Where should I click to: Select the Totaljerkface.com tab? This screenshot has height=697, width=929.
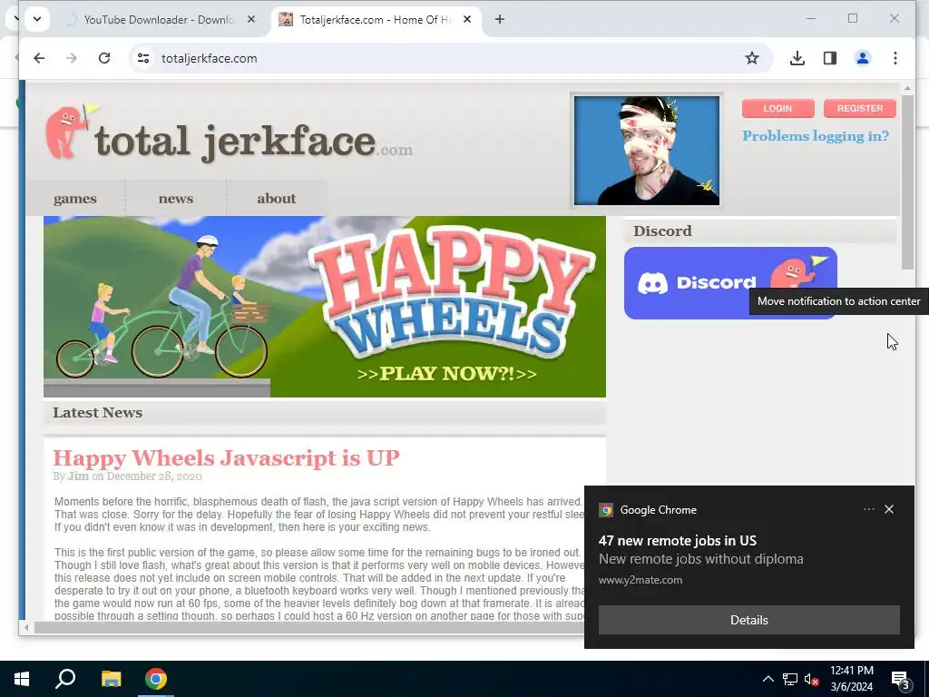376,20
